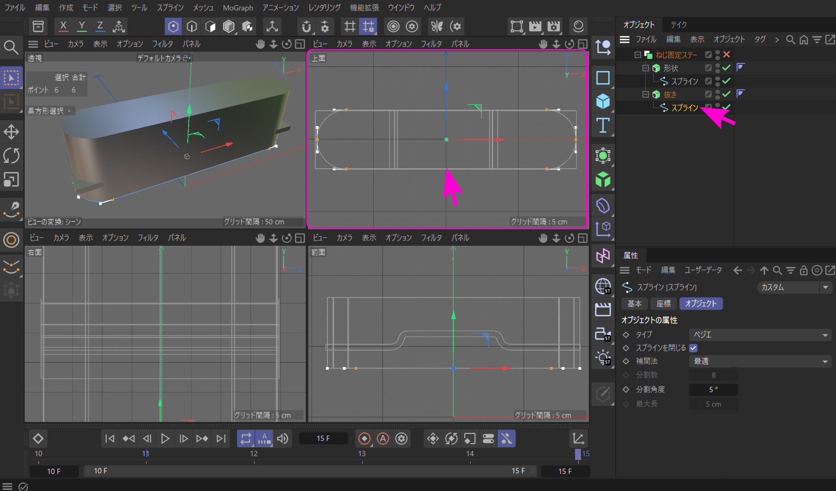Click the 分割角度 value field
The width and height of the screenshot is (836, 491).
[713, 390]
